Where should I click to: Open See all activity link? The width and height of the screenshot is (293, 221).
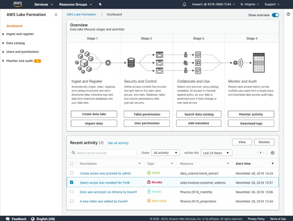pyautogui.click(x=118, y=143)
